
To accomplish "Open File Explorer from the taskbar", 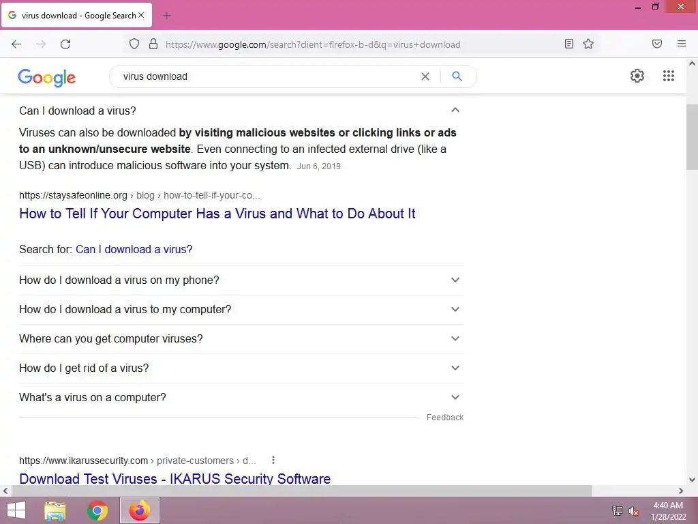I will click(x=55, y=510).
